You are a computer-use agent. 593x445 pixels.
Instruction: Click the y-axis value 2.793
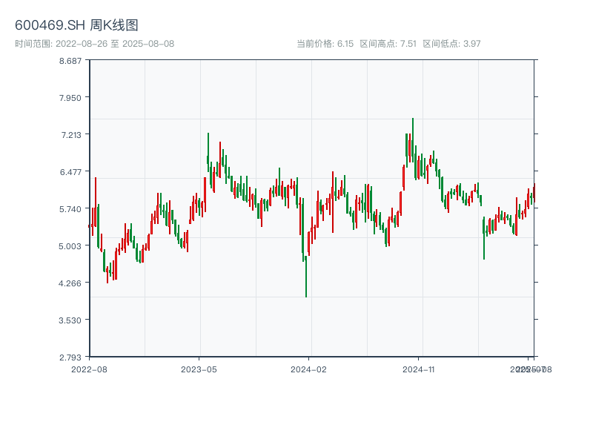point(70,357)
